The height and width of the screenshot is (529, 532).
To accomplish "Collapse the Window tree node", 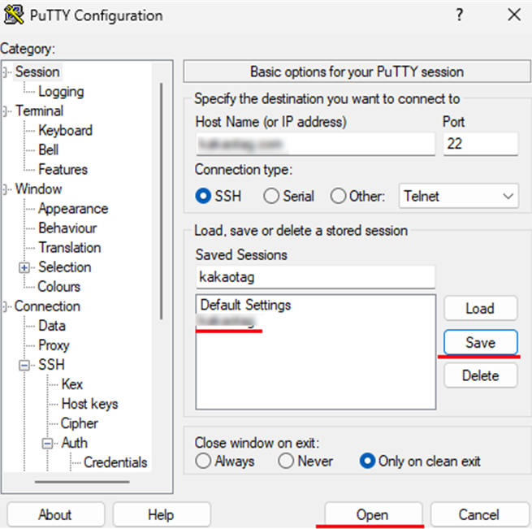I will tap(5, 189).
